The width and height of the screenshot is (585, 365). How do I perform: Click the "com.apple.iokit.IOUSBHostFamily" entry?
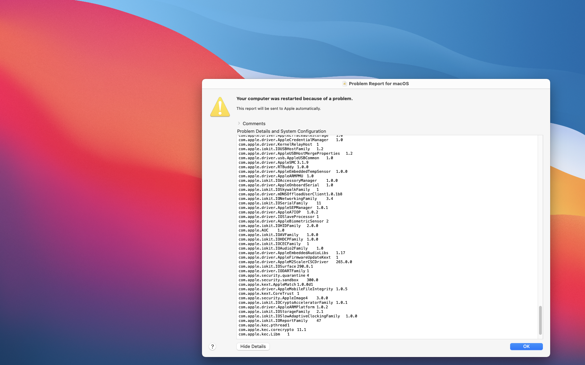[281, 149]
